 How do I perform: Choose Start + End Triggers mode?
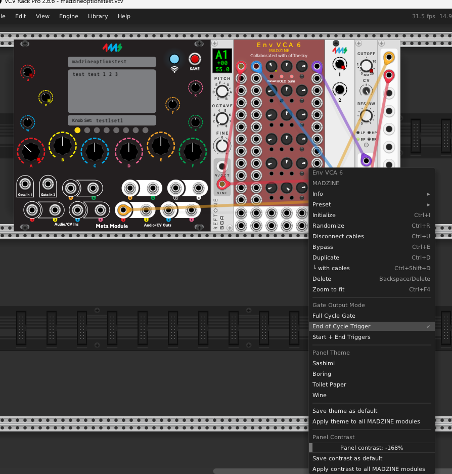click(x=341, y=337)
